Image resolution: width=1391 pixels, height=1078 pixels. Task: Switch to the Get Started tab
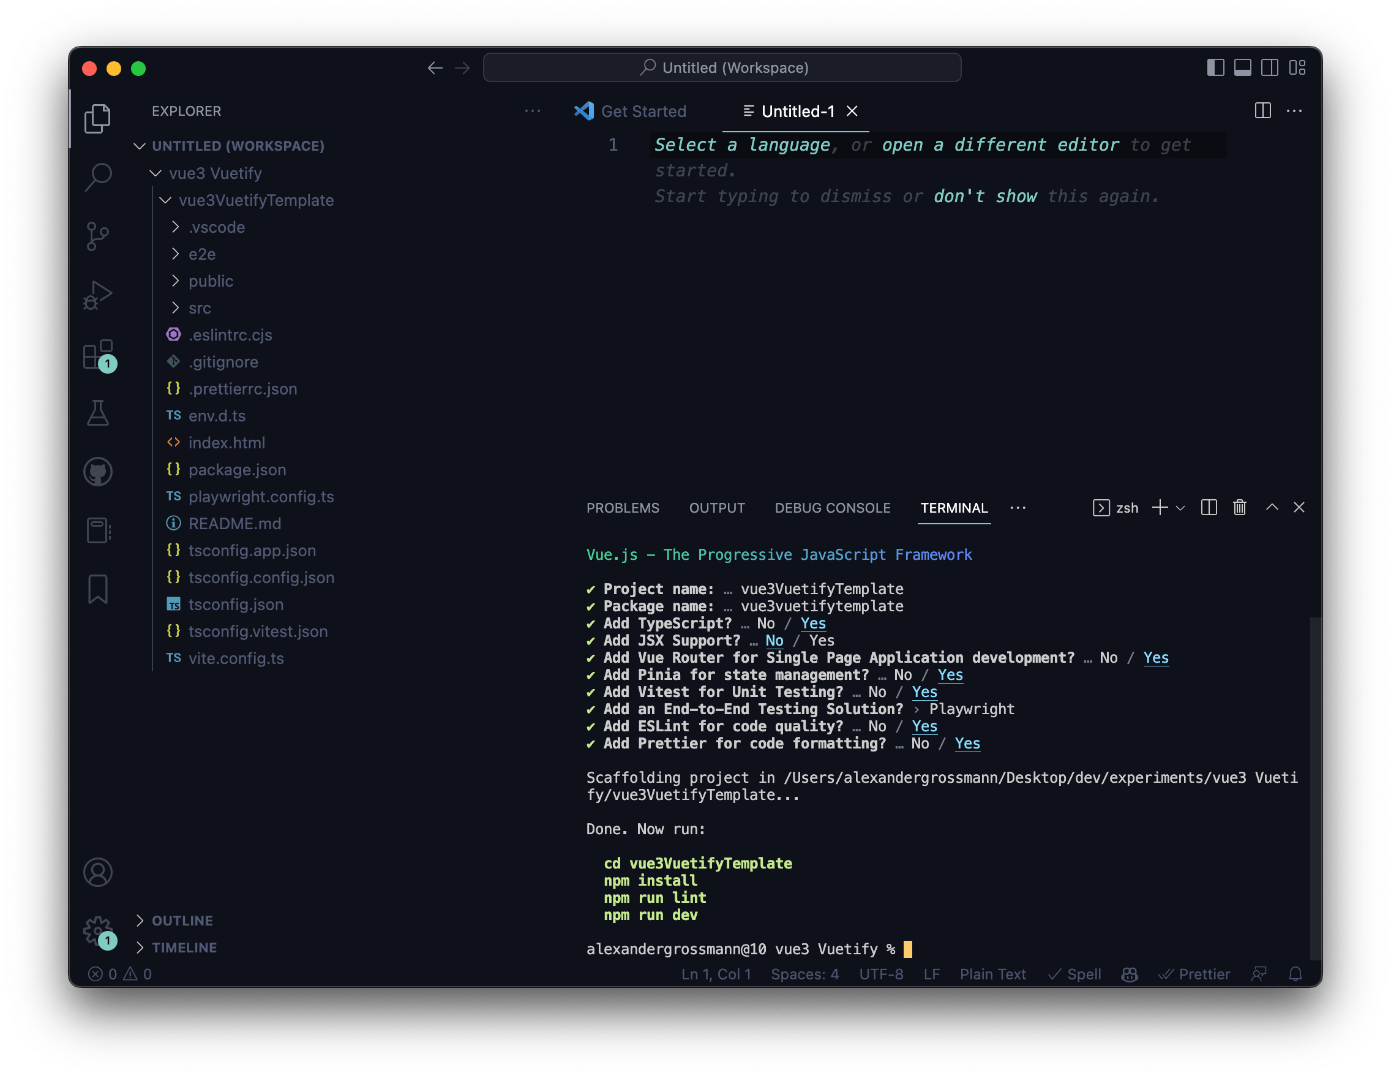click(644, 111)
